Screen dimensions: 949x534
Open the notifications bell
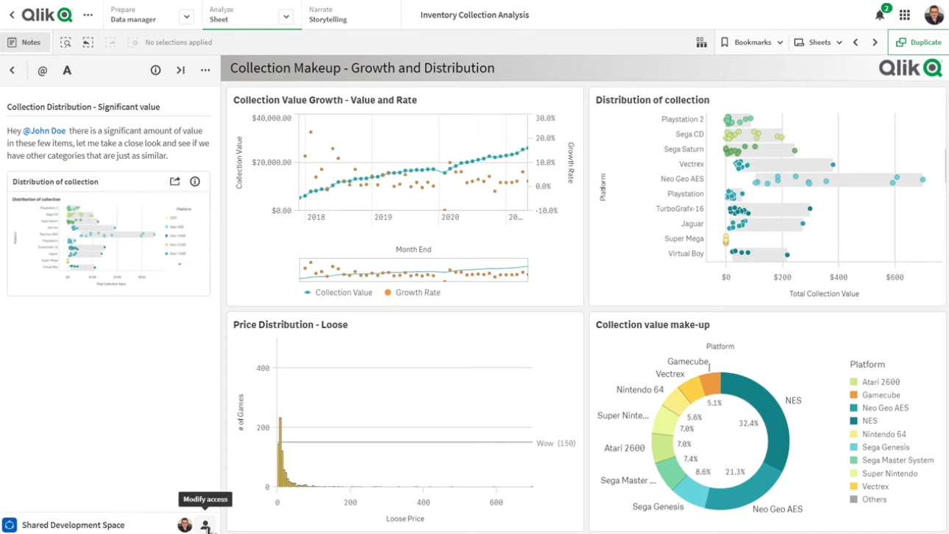coord(880,15)
